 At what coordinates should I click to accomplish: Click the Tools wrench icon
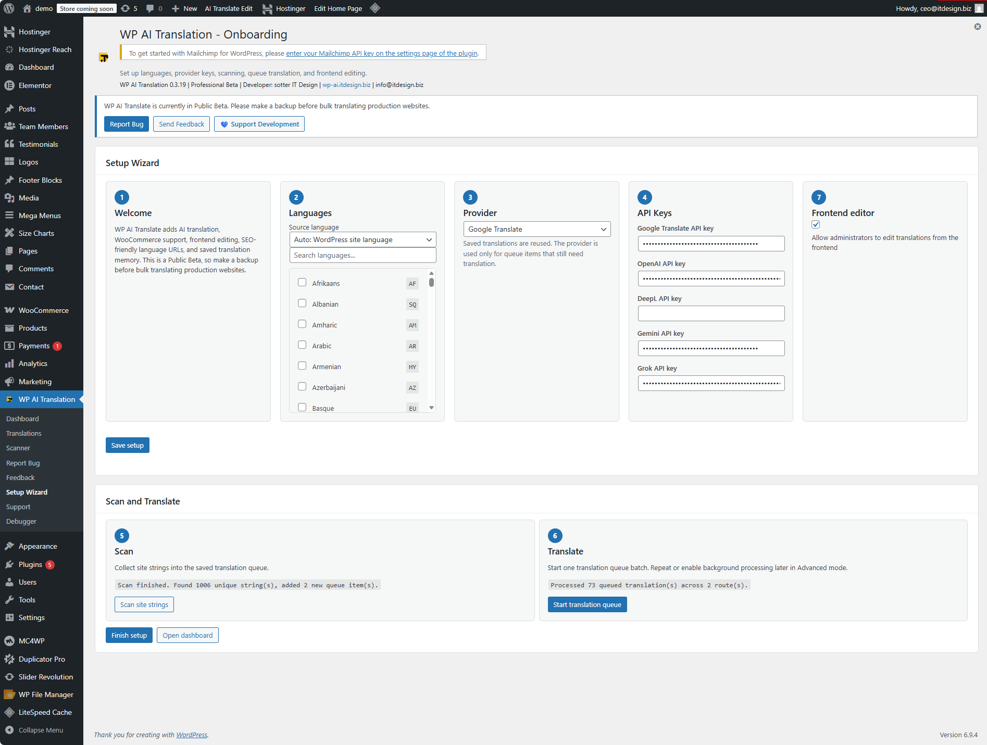pos(9,600)
